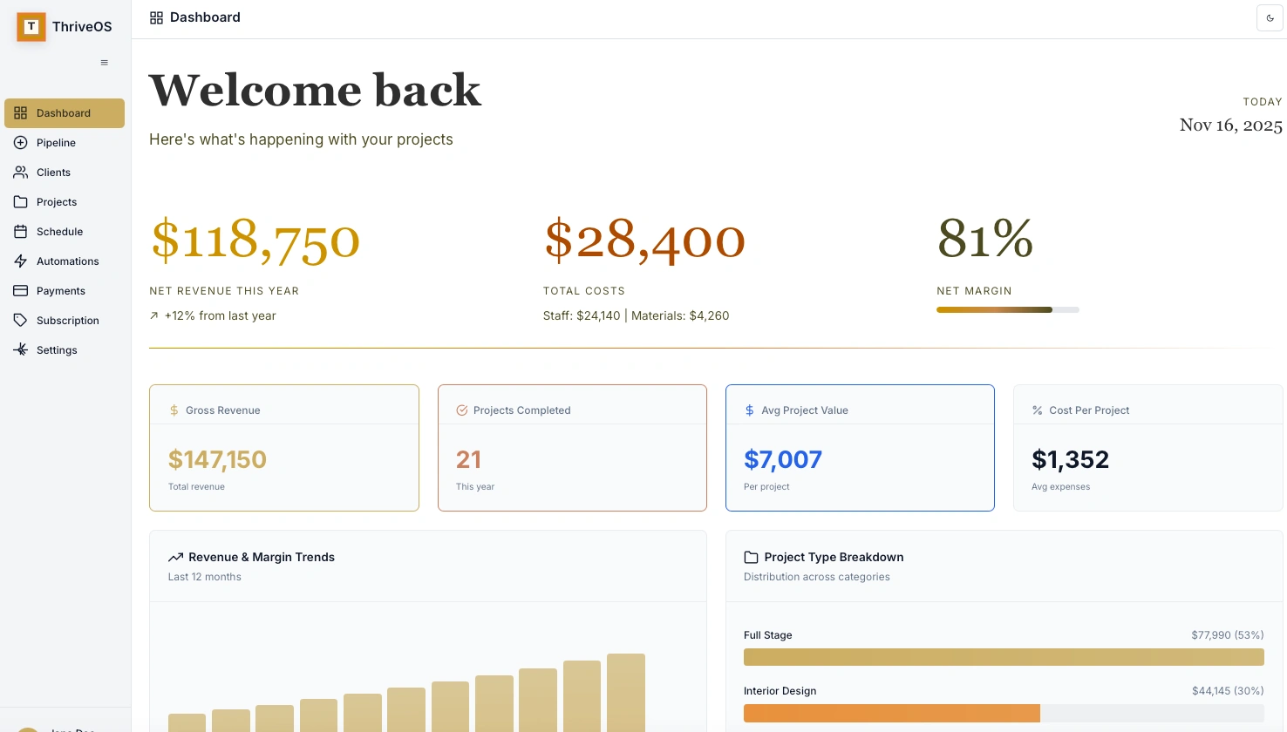Toggle dark mode with the moon icon
Image resolution: width=1287 pixels, height=732 pixels.
click(1270, 17)
